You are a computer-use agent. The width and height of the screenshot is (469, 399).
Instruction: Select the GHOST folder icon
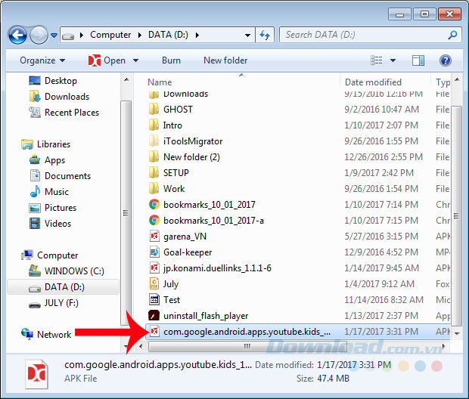click(x=154, y=109)
